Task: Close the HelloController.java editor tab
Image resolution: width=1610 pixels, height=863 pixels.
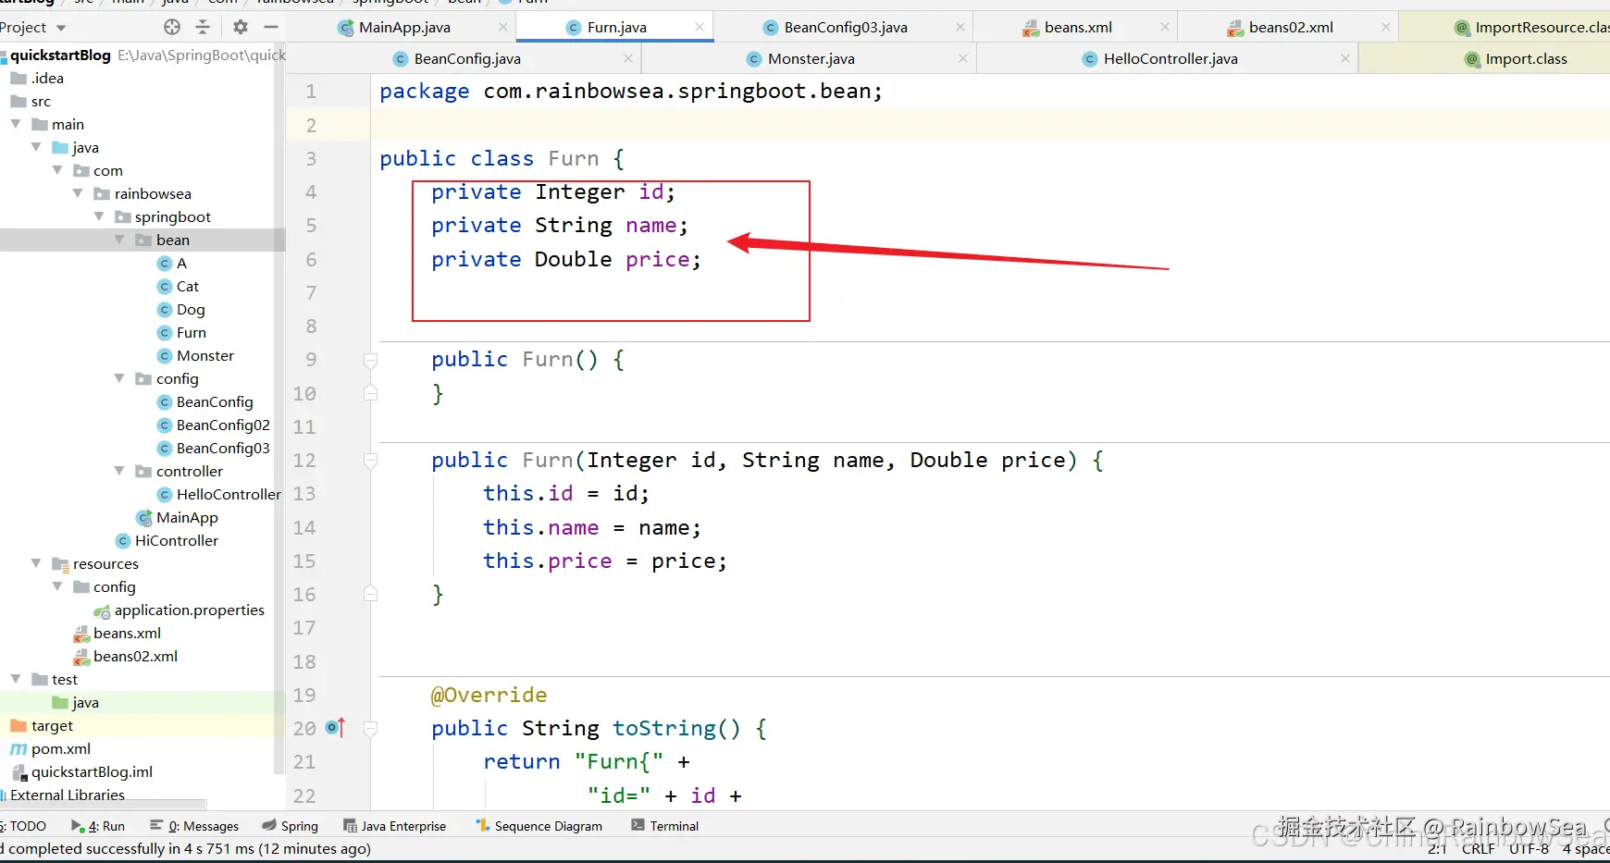Action: click(x=1345, y=59)
